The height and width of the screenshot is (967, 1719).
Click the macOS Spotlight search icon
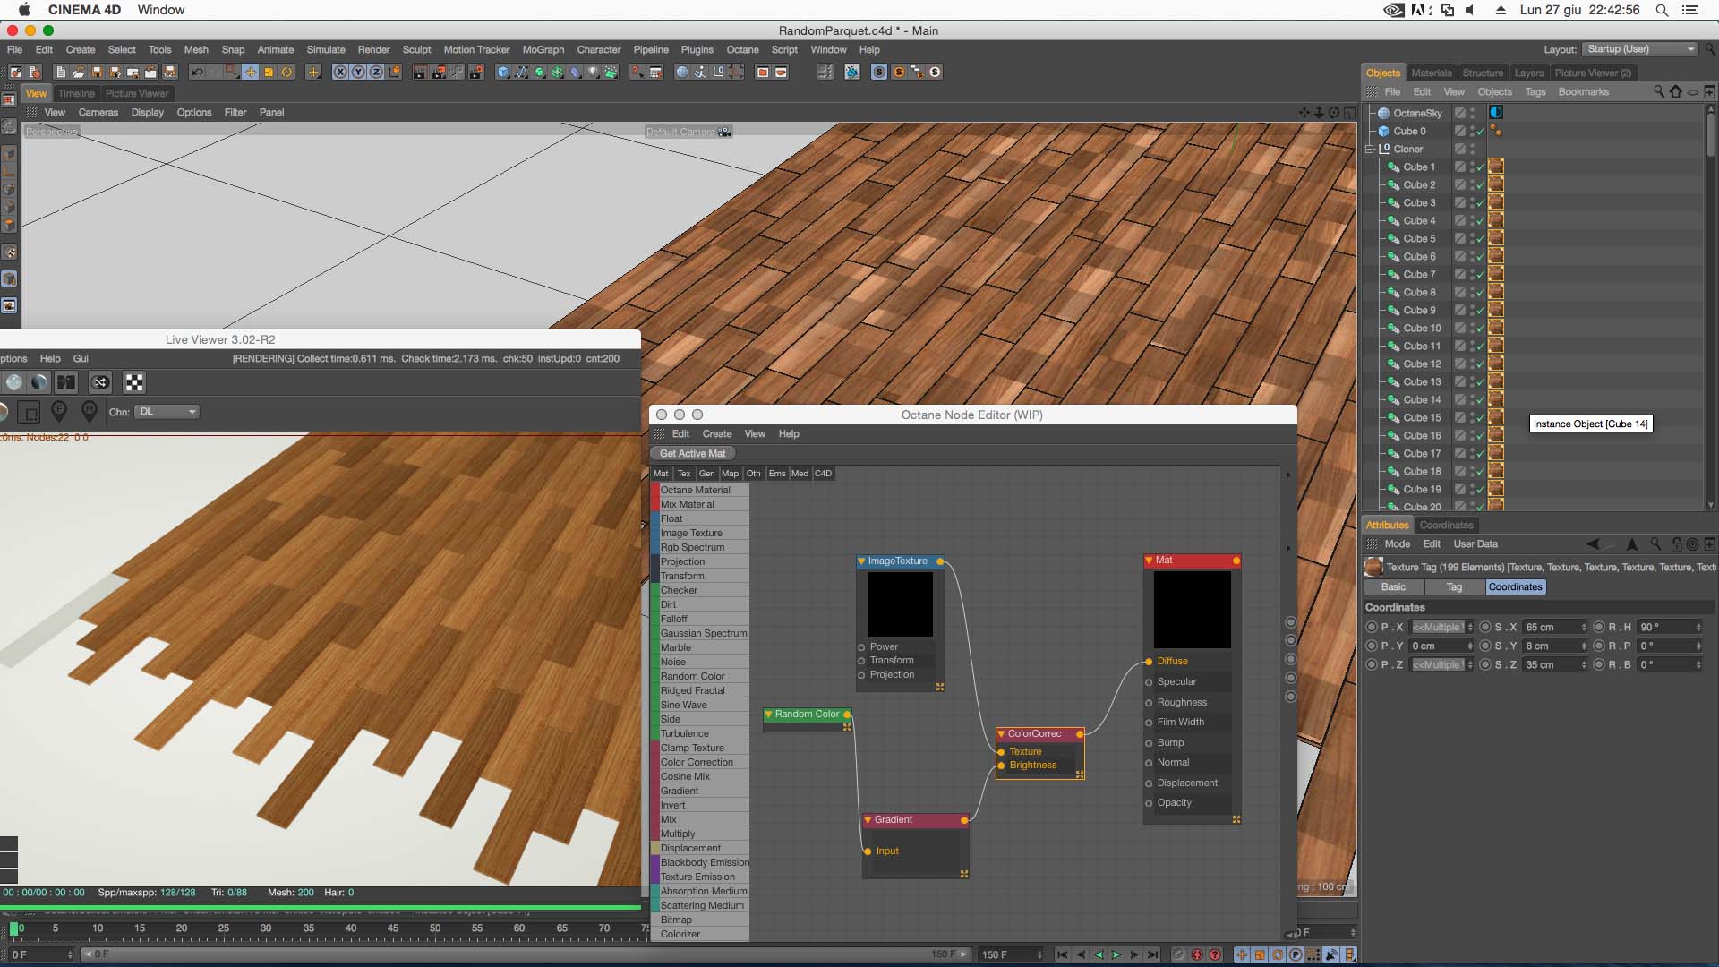[1662, 10]
